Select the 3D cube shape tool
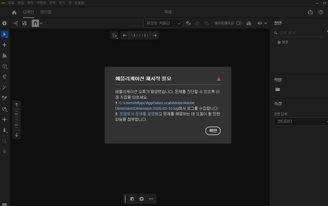328x206 pixels. pos(4,66)
